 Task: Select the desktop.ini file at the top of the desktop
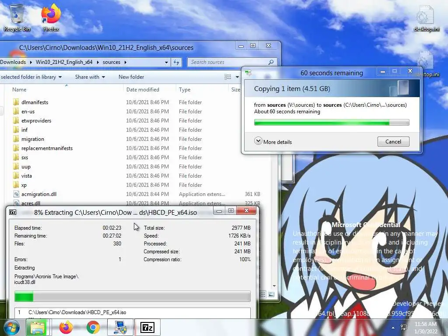point(427,18)
